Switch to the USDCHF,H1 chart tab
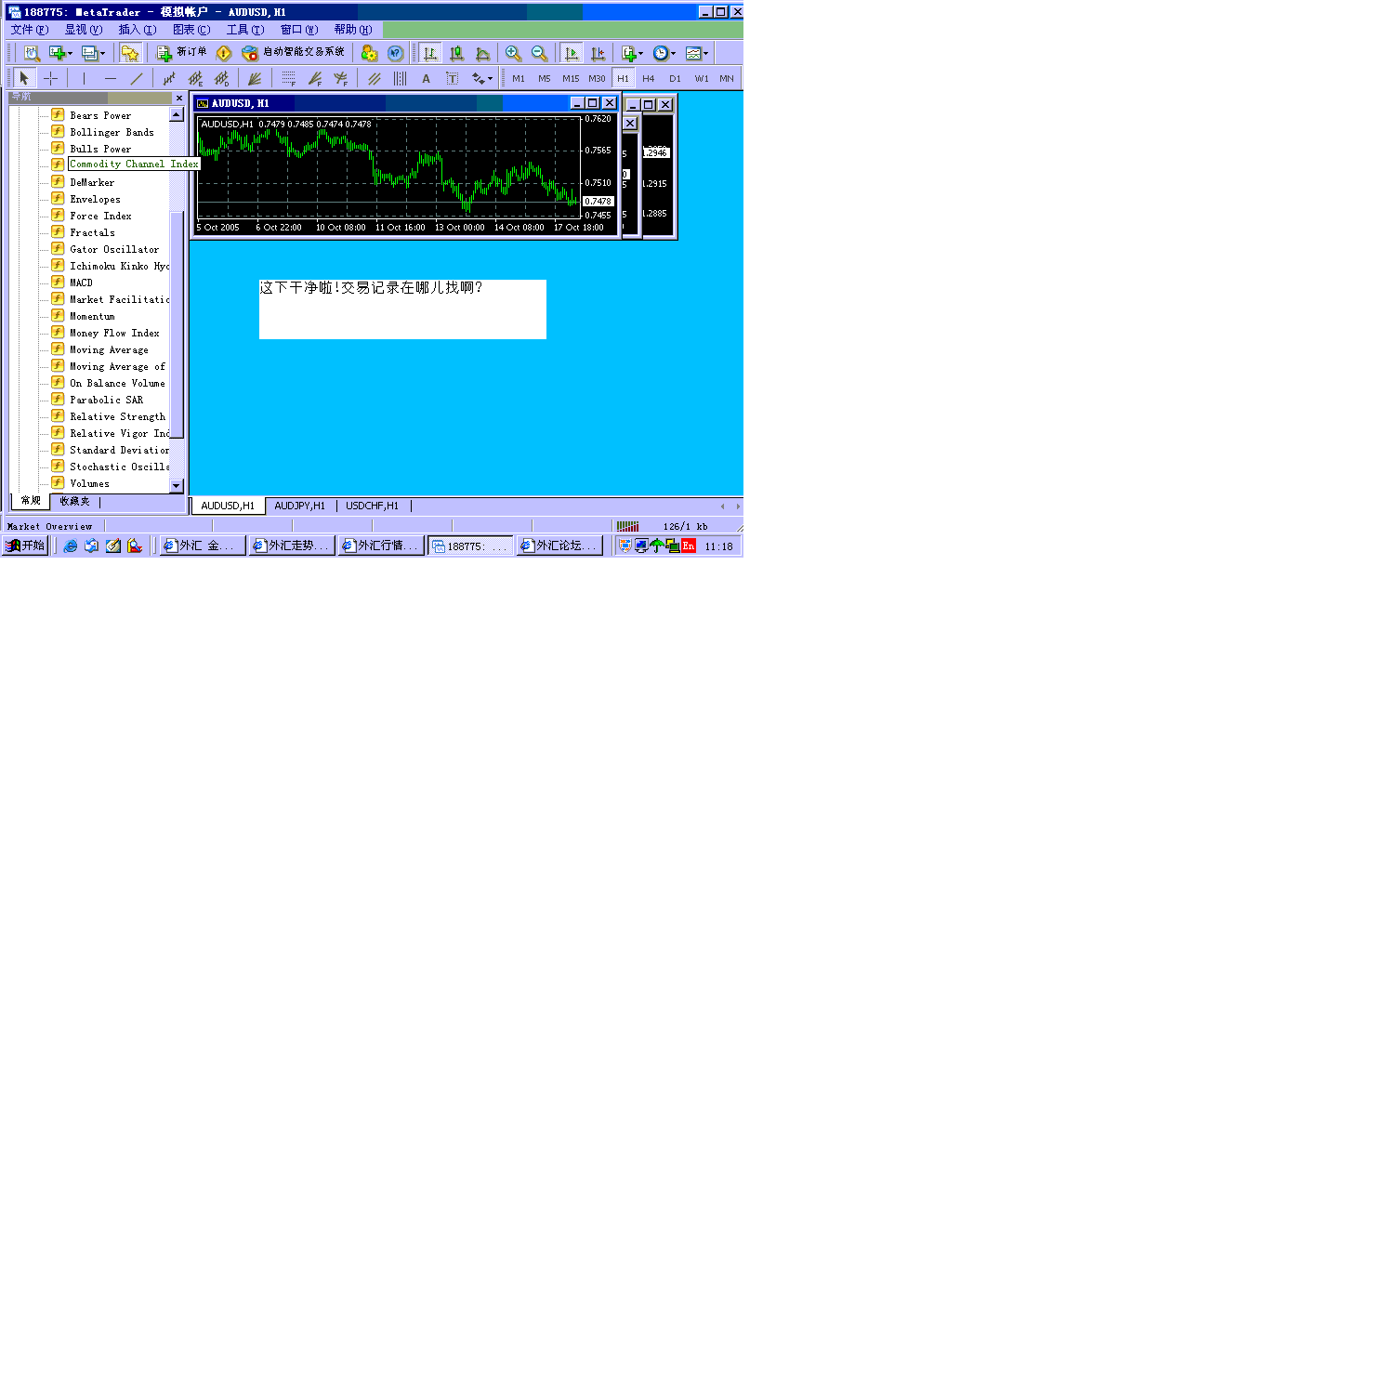 point(372,506)
